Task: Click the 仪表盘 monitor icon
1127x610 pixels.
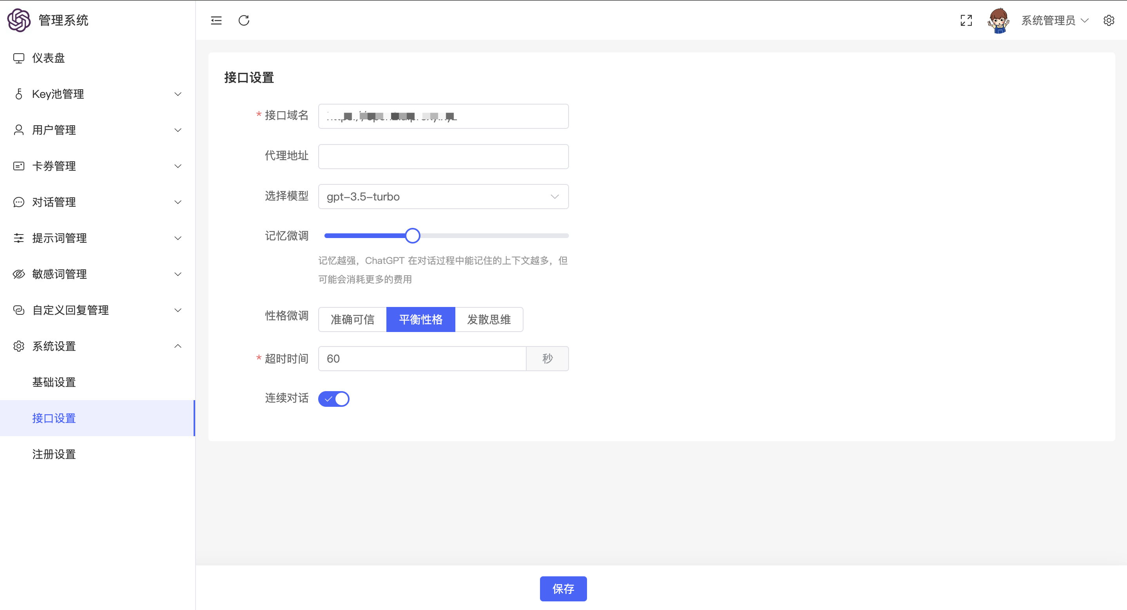Action: tap(18, 58)
